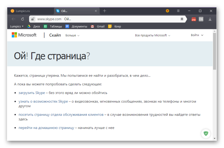This screenshot has height=148, width=224.
Task: Bookmark this page with bookmark icon
Action: tap(182, 19)
